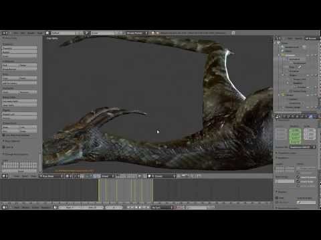Jump to the timeline end frame
This screenshot has height=240, width=321.
148,207
